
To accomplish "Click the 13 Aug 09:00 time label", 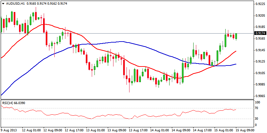I will 116,130.
